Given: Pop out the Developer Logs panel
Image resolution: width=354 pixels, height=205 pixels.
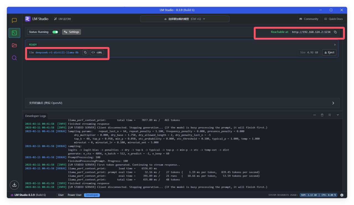Looking at the screenshot, I should tap(329, 115).
